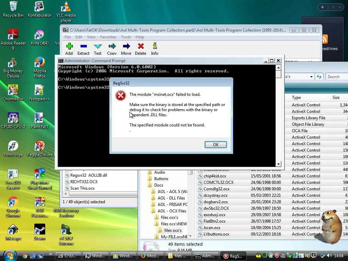Screen dimensions: 348x261
Task: Open the Edit menu in 7-Zip
Action: (79, 37)
